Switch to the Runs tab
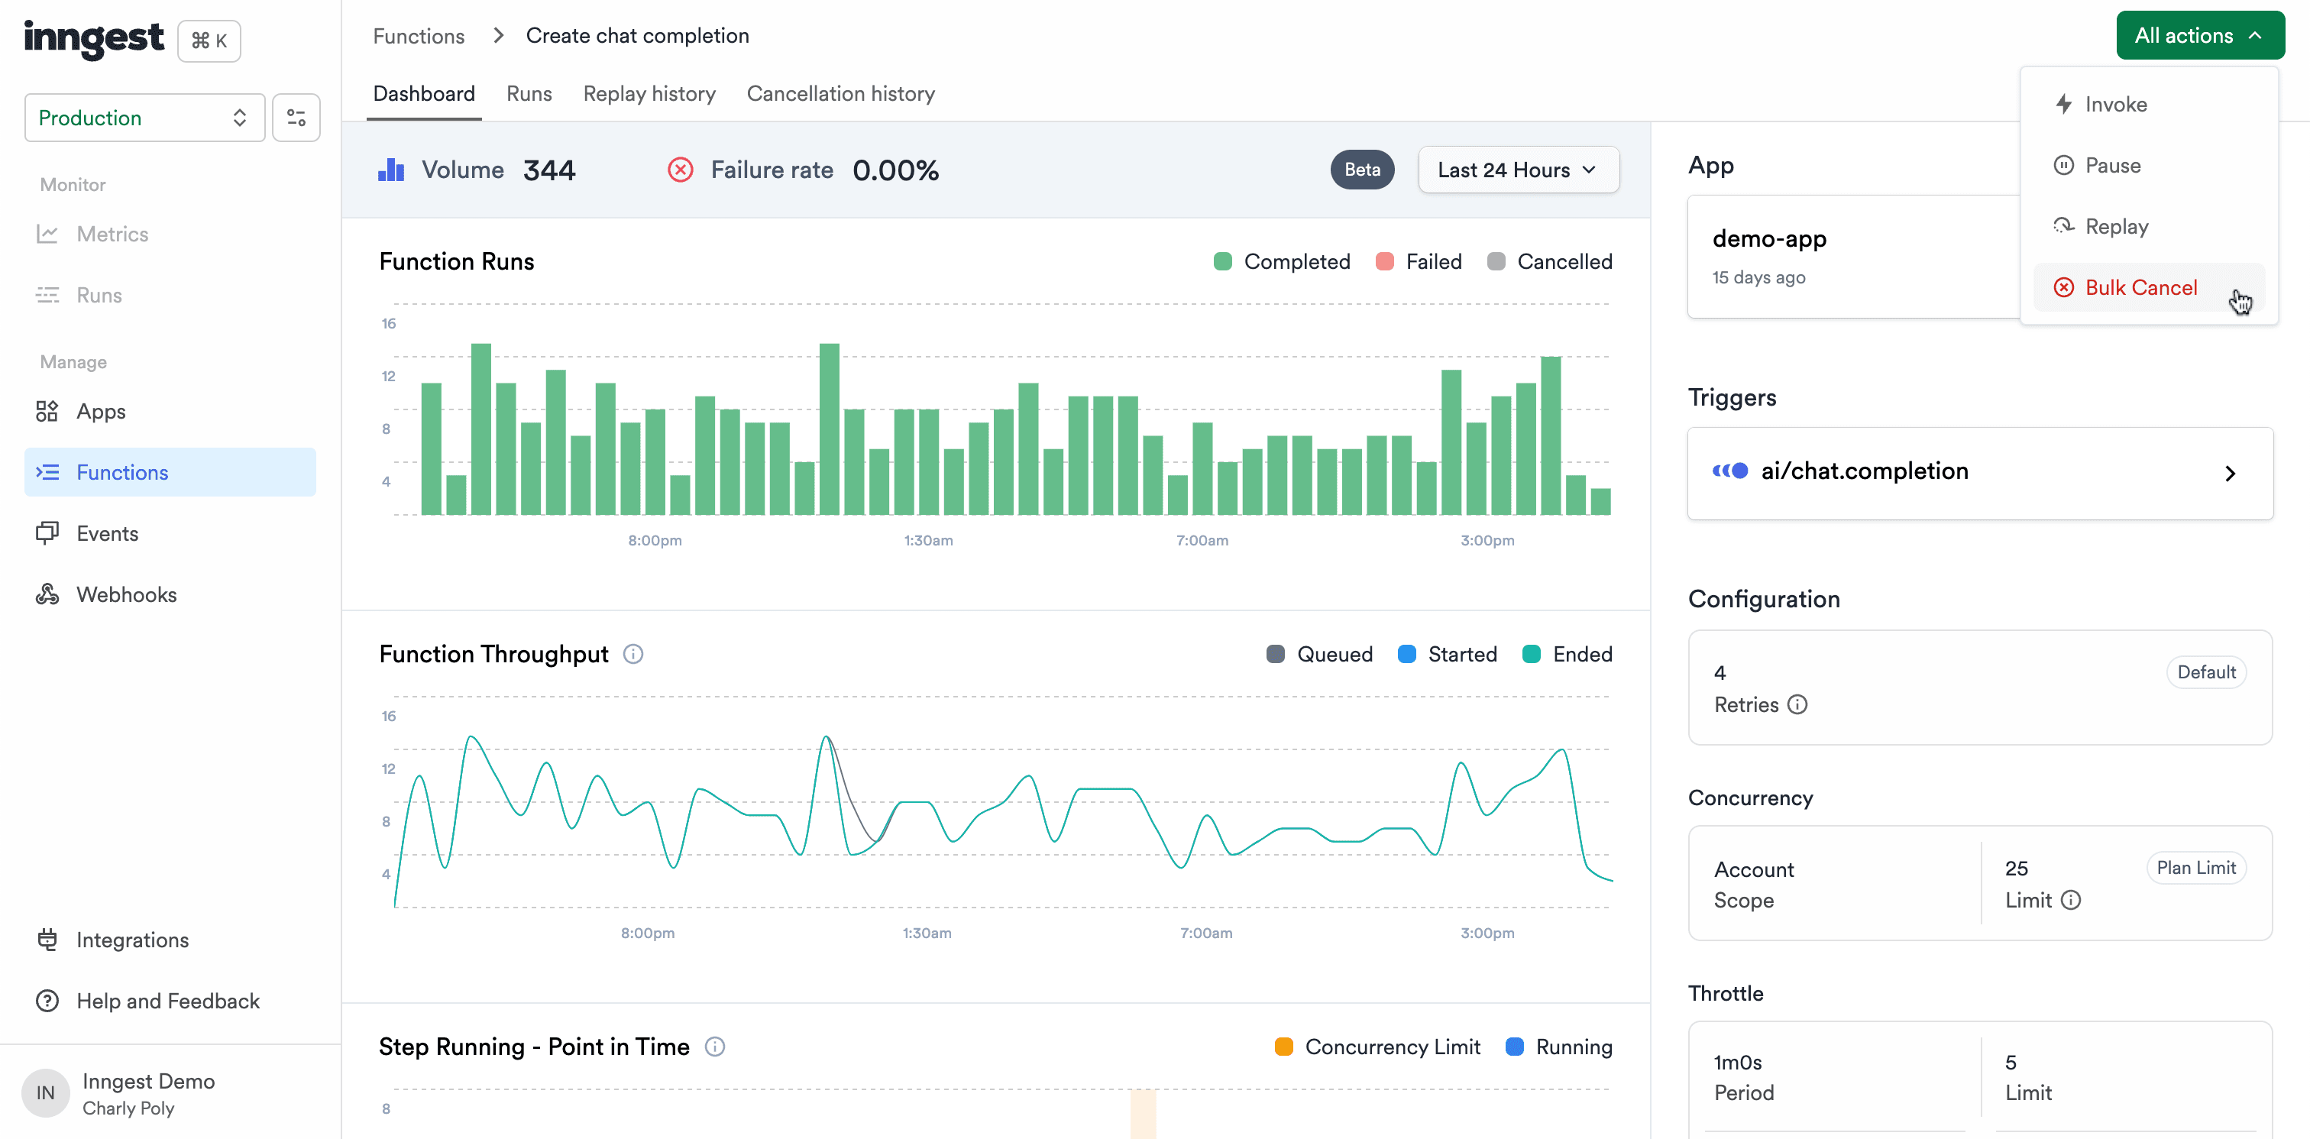 [x=529, y=93]
